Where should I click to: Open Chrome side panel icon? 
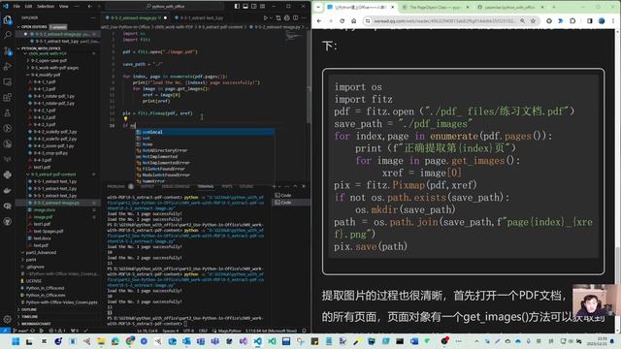[x=590, y=21]
